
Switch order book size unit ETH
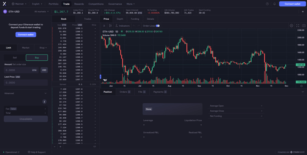click(64, 25)
